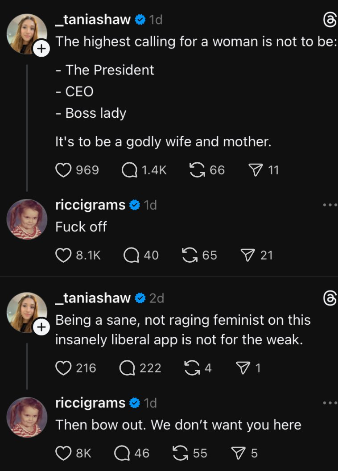The image size is (338, 471).
Task: Open replies on the 1.4K comment post
Action: 129,170
